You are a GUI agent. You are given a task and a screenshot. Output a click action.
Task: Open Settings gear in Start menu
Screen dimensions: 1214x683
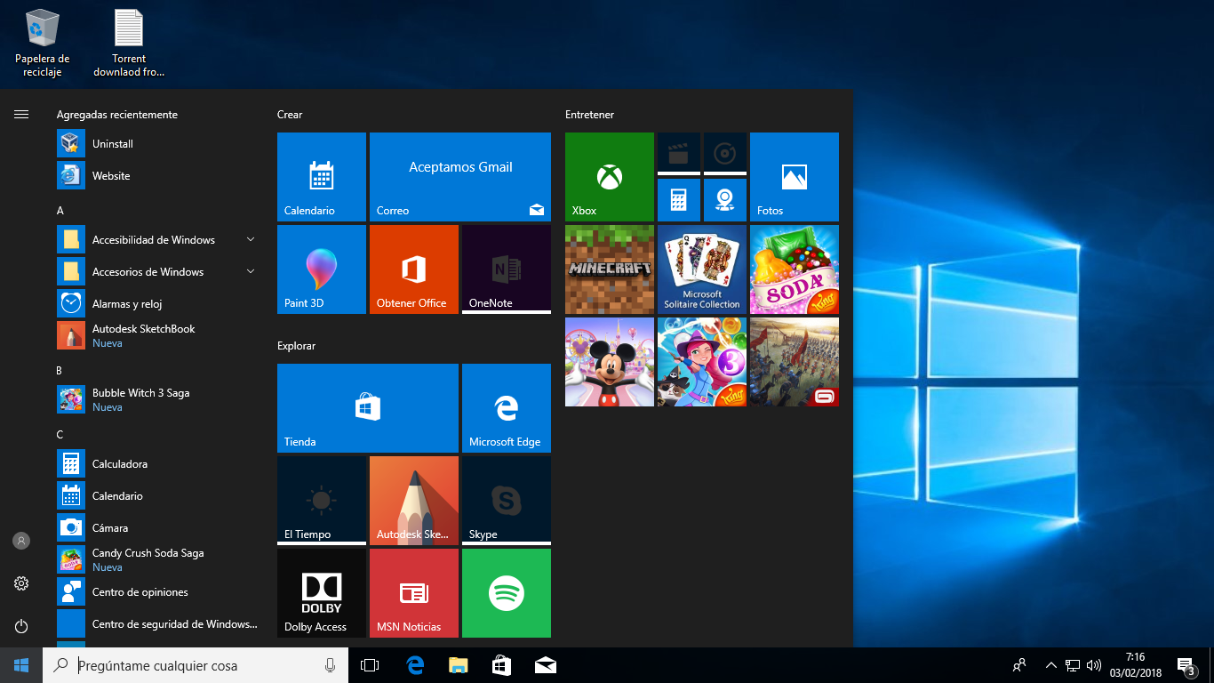[x=21, y=583]
